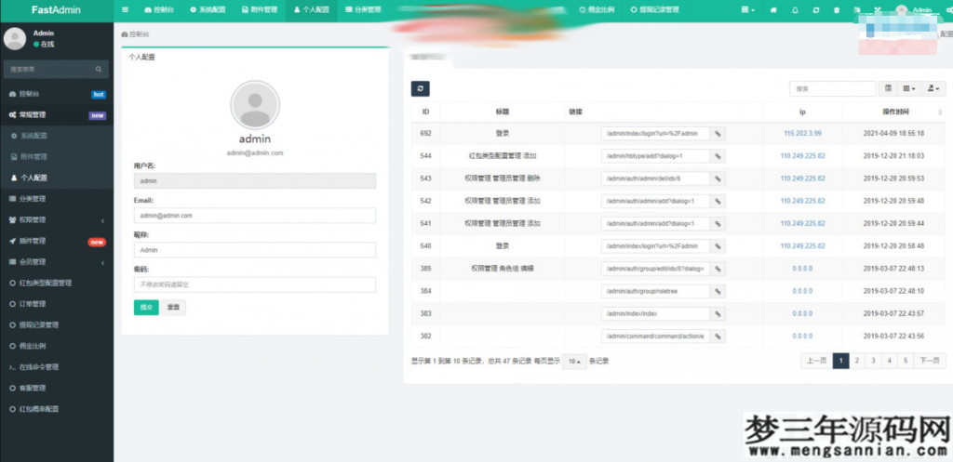953x462 pixels.
Task: Open 提现记录管理 in the sidebar
Action: point(57,324)
